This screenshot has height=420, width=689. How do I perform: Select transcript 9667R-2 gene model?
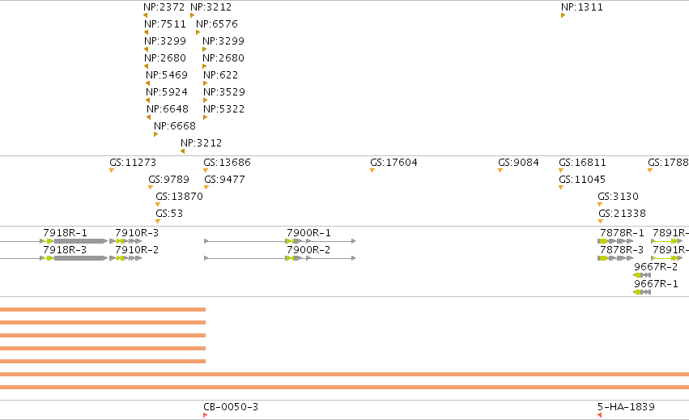[642, 275]
